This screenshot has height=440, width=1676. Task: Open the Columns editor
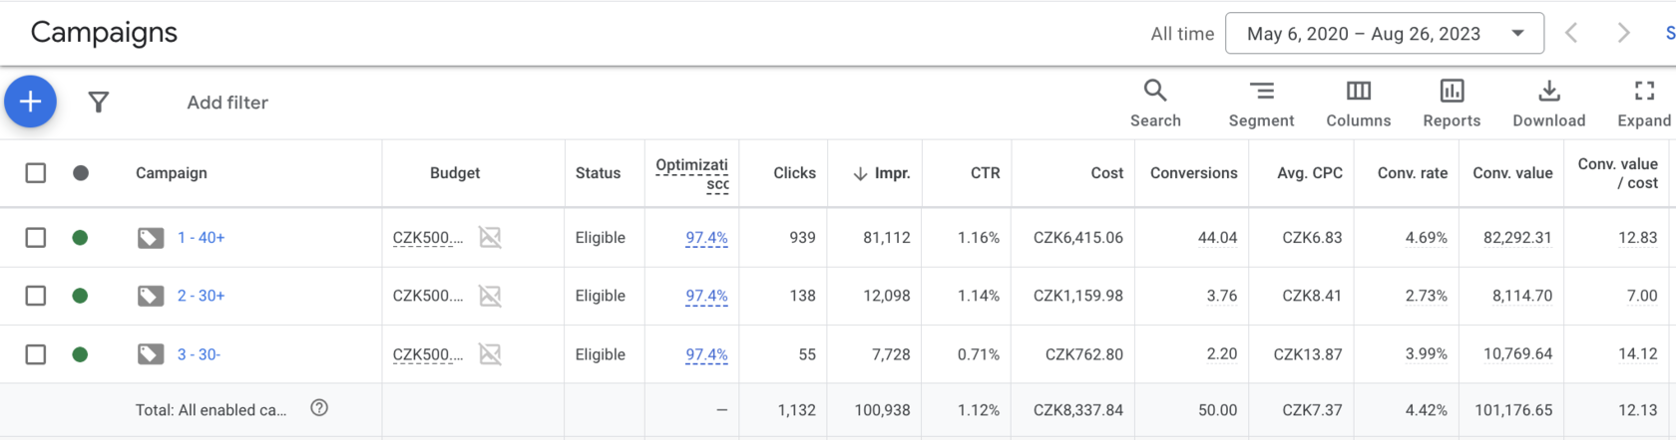pyautogui.click(x=1358, y=104)
